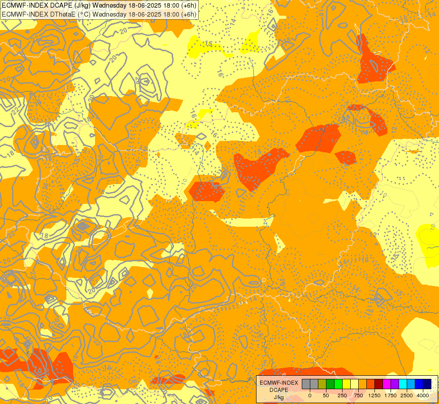Click the bright green legend swatch

coord(339,384)
